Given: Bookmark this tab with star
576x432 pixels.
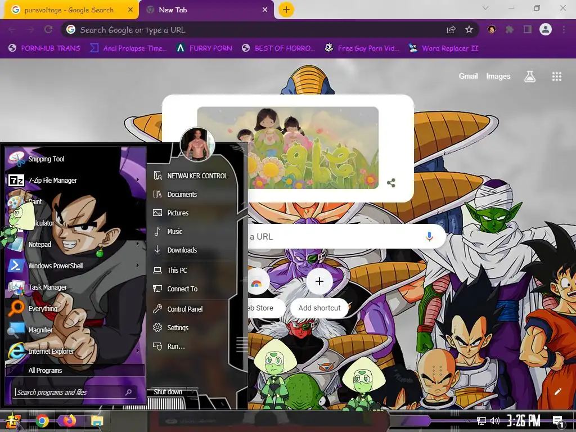Looking at the screenshot, I should tap(469, 30).
